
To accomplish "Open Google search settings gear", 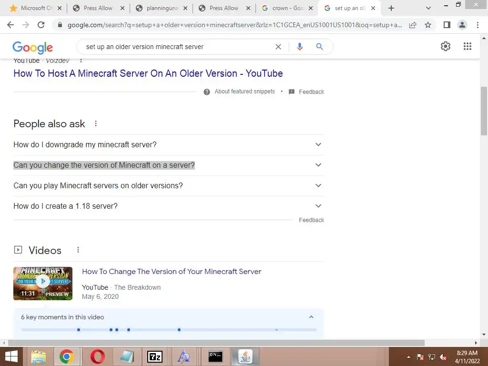I will click(x=446, y=46).
